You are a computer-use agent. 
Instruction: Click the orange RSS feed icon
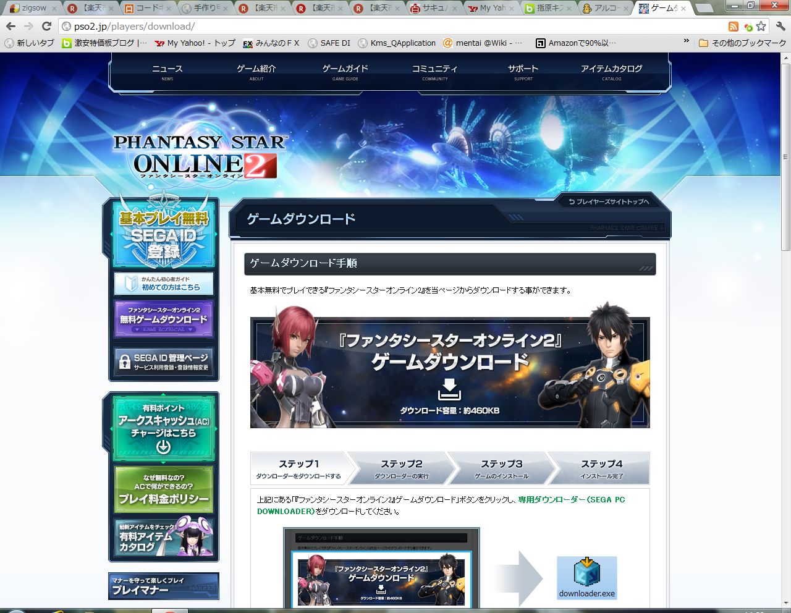734,27
